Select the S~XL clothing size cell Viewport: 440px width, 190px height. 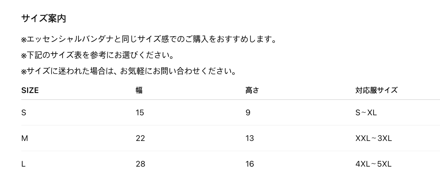366,113
